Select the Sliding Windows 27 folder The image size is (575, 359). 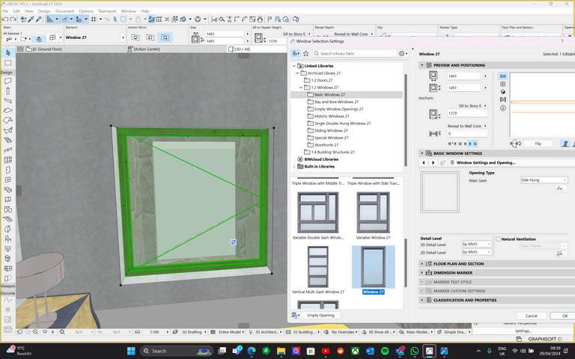coord(331,130)
